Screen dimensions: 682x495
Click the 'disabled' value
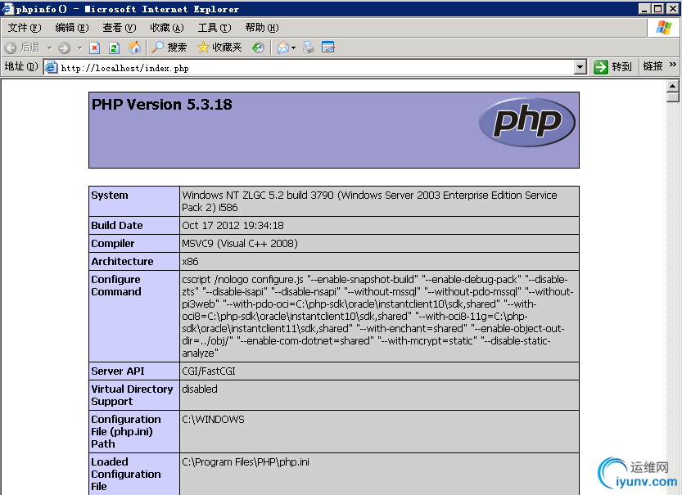200,389
